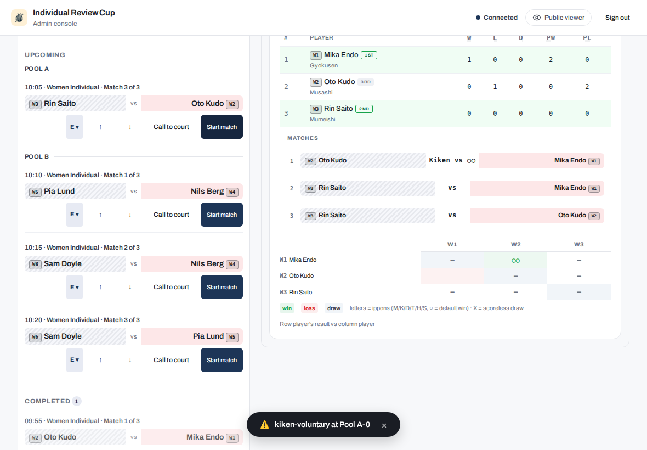
Task: Click the W3 badge on Rin Saito upcoming match
Action: 35,104
